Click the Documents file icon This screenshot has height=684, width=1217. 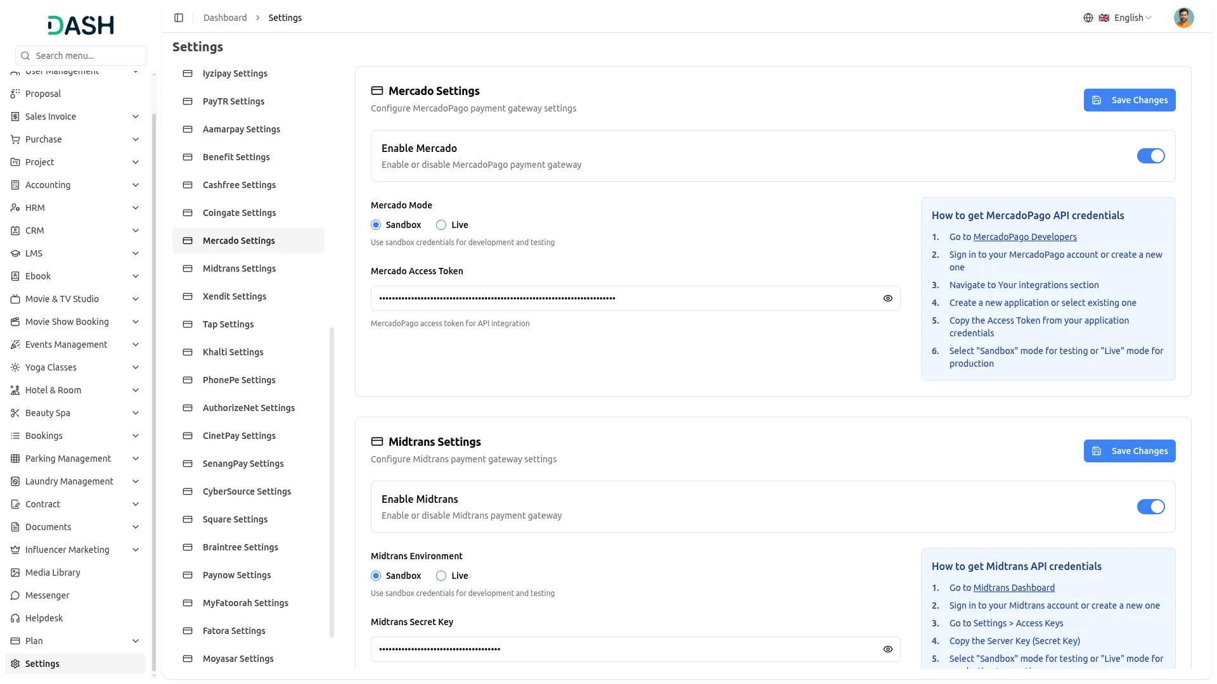pyautogui.click(x=15, y=527)
